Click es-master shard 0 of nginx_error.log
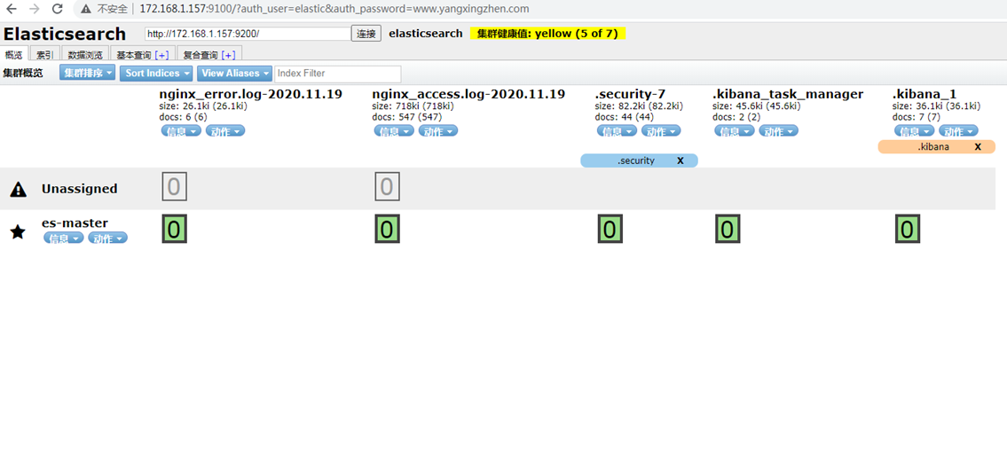1007x461 pixels. tap(174, 230)
